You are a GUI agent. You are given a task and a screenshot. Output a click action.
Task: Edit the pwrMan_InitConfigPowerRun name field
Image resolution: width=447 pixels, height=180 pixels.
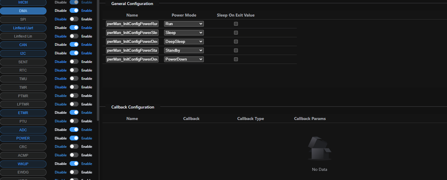(132, 24)
